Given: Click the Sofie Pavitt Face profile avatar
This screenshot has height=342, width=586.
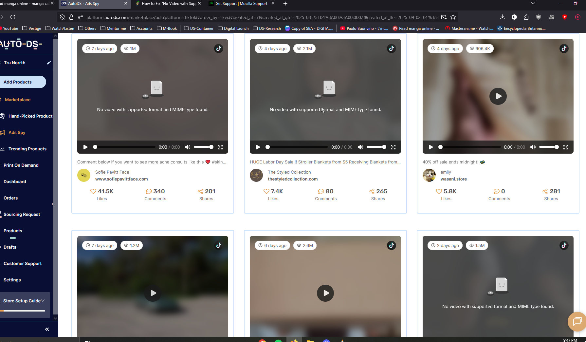Looking at the screenshot, I should point(84,175).
